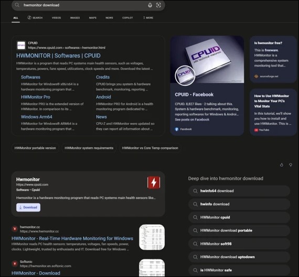
Task: Expand the MORE menu in search tabs
Action: pyautogui.click(x=148, y=18)
